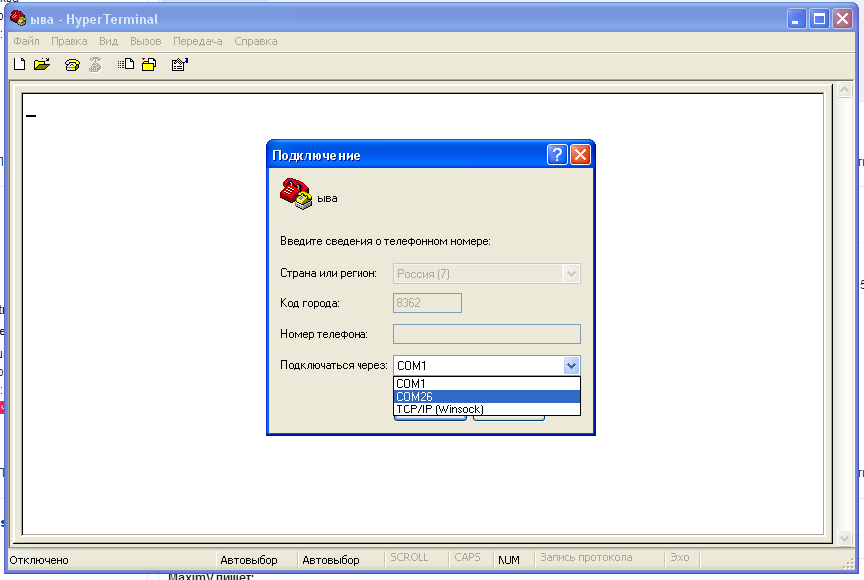Click the Open file folder icon
Viewport: 864px width, 580px height.
[x=41, y=65]
